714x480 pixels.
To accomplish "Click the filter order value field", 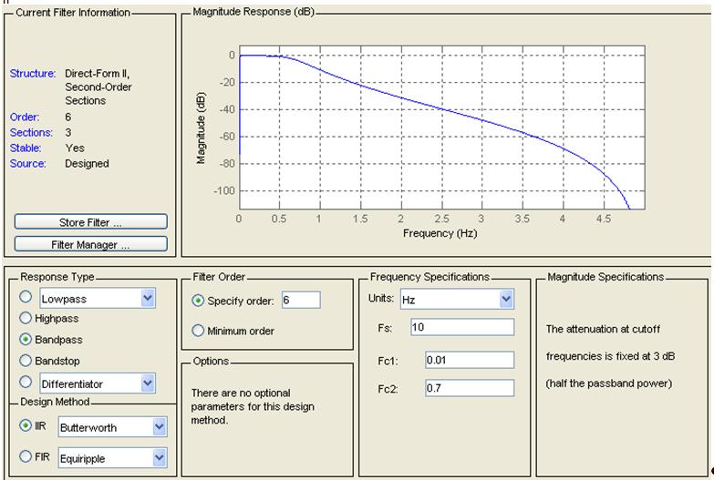I will (300, 301).
